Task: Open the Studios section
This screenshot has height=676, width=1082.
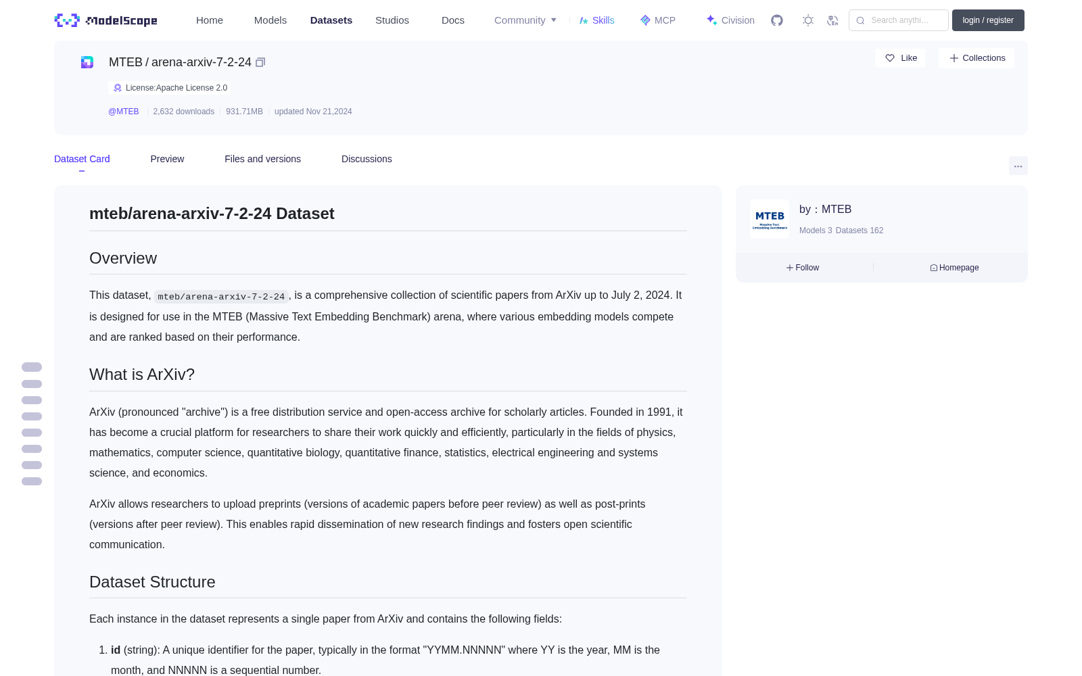Action: 392,20
